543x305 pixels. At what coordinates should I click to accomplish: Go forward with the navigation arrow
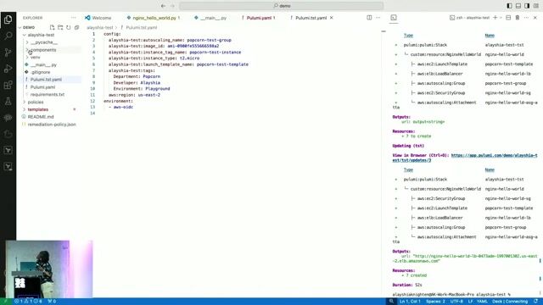point(172,6)
